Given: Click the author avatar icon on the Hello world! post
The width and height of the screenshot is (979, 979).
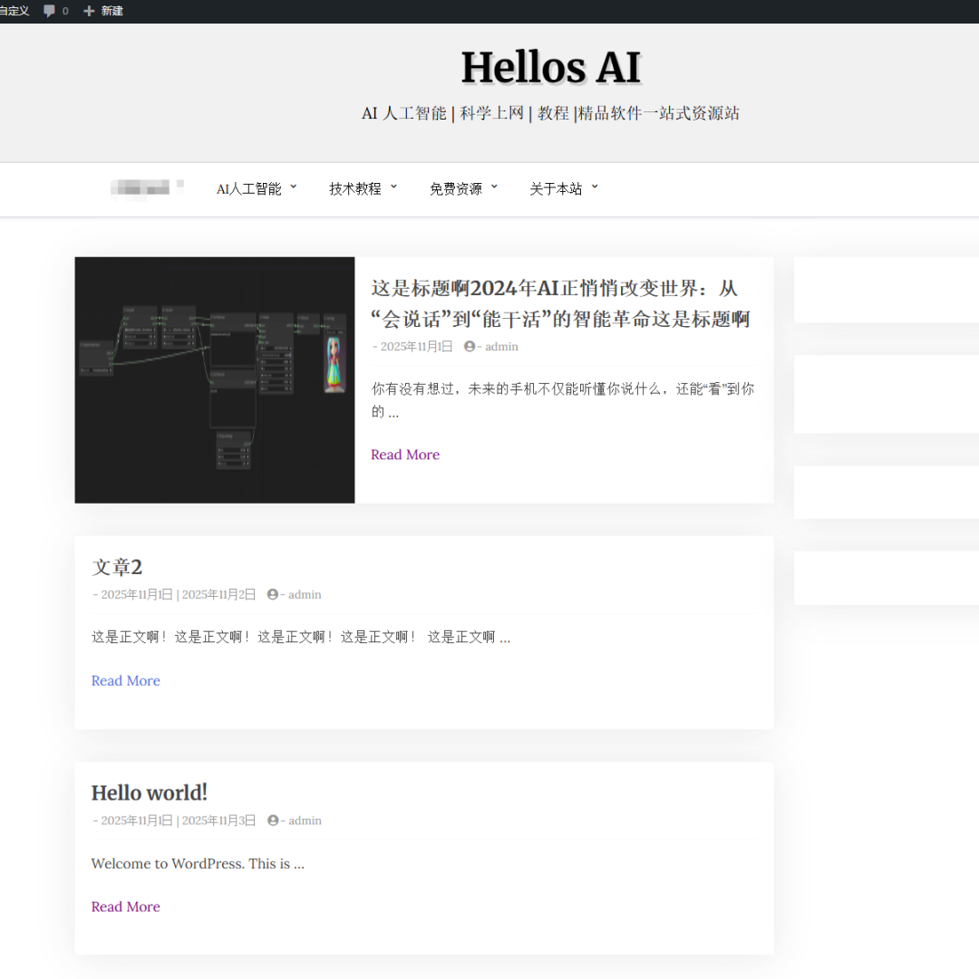Looking at the screenshot, I should [273, 821].
